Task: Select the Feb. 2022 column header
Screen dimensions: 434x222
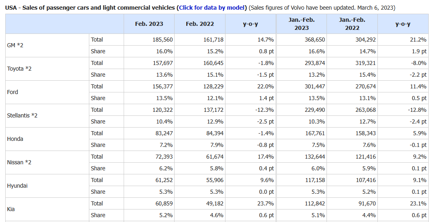Action: coord(200,24)
